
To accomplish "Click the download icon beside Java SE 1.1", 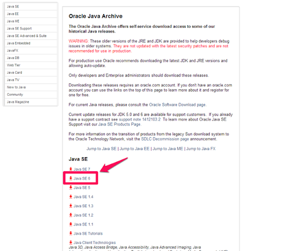I will point(71,224).
